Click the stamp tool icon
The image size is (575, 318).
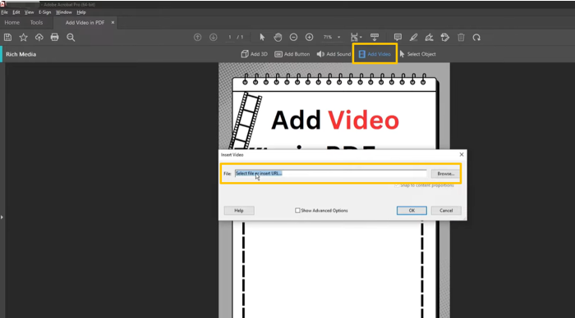[x=445, y=38]
